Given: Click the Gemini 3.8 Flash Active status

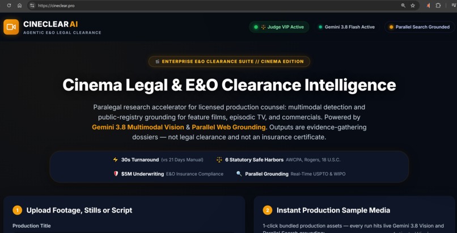Looking at the screenshot, I should point(346,27).
